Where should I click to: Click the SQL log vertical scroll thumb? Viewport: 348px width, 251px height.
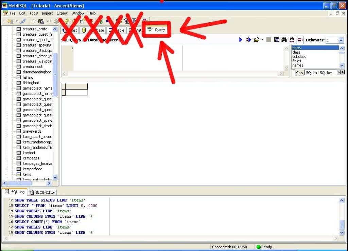click(x=342, y=225)
